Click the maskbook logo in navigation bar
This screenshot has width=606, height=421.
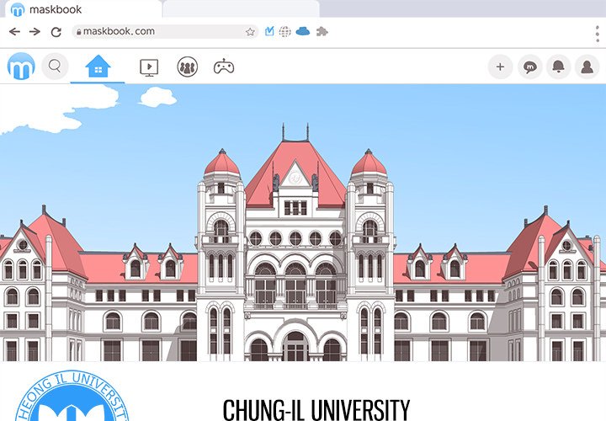[21, 67]
